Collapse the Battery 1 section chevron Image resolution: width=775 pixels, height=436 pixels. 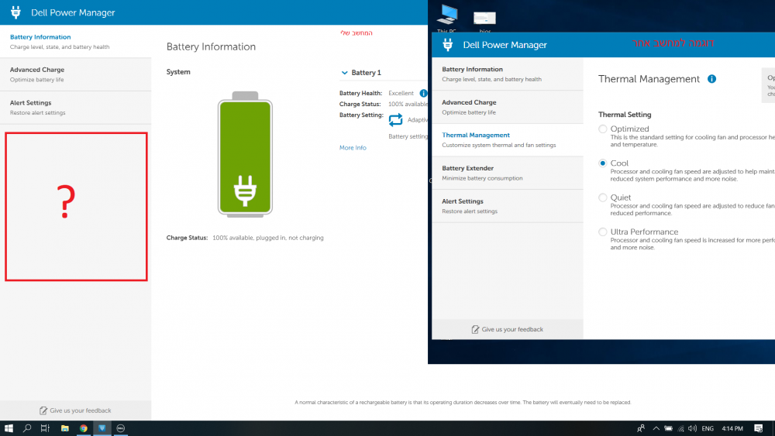click(345, 73)
